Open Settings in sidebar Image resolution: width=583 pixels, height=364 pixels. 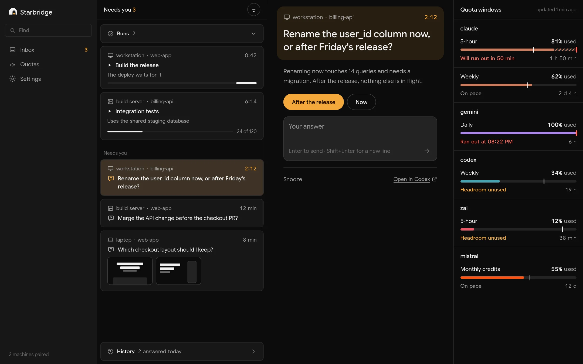point(48,79)
